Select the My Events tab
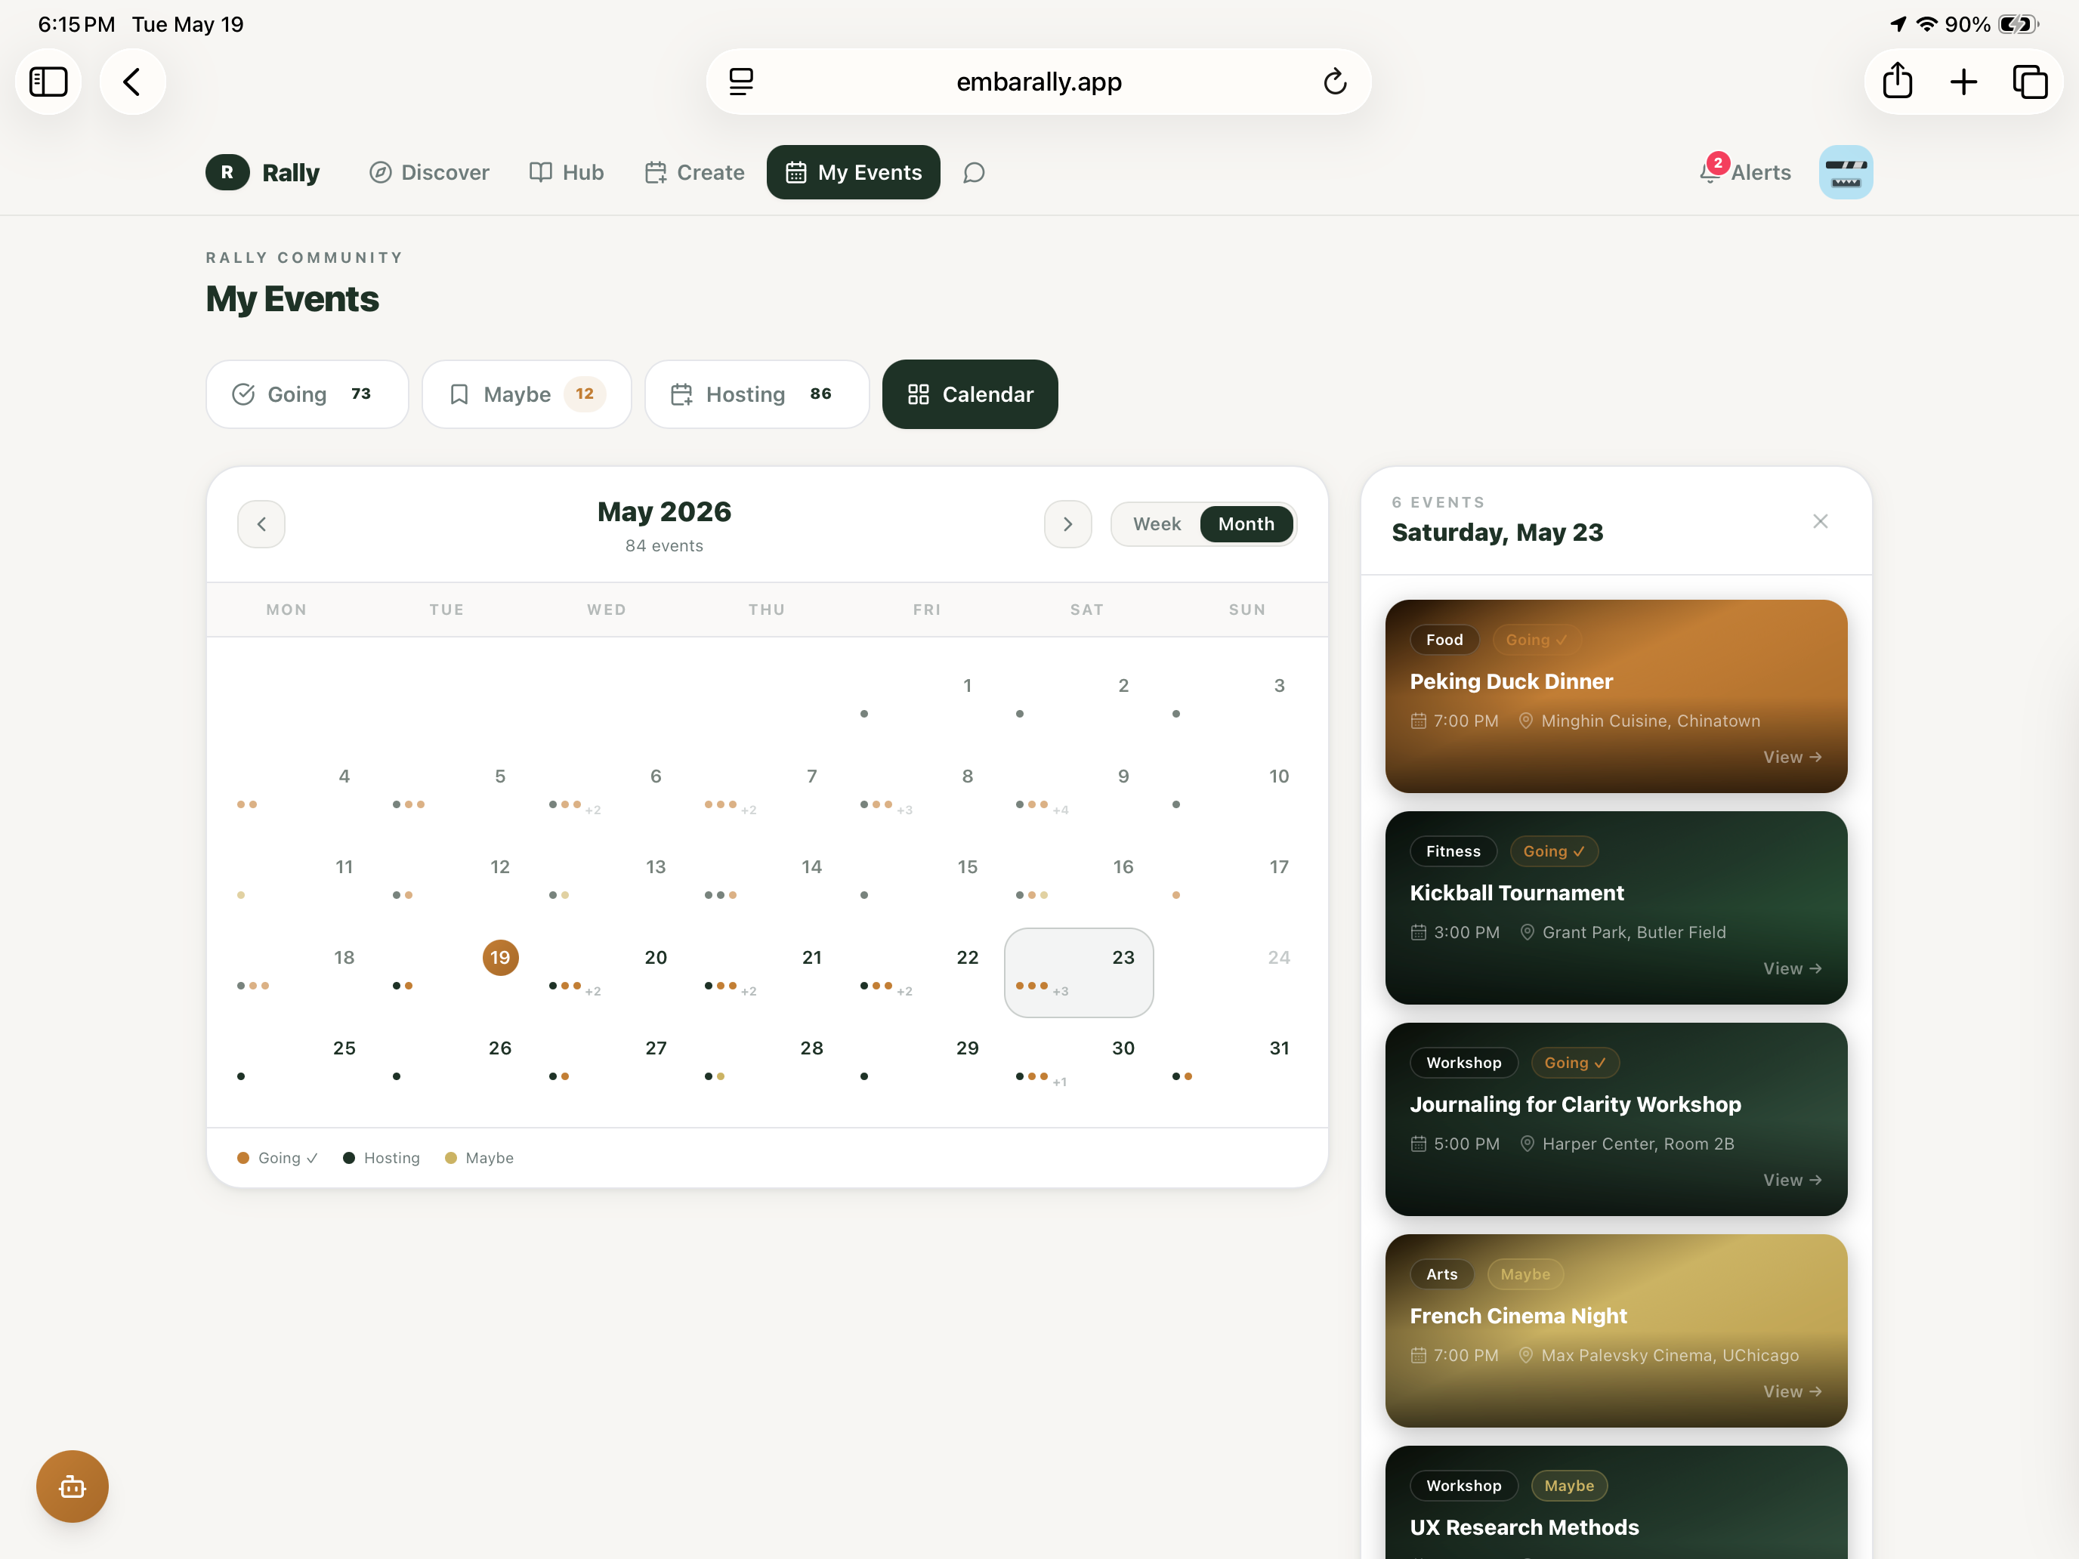 tap(854, 172)
